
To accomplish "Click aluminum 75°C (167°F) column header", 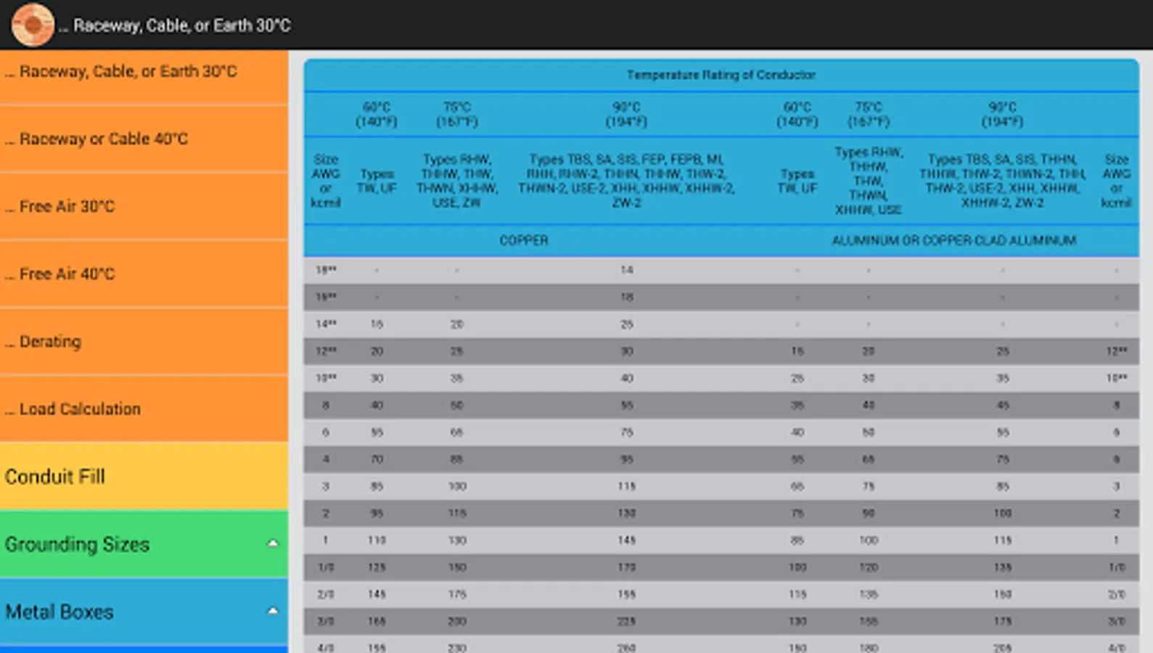I will pyautogui.click(x=869, y=114).
